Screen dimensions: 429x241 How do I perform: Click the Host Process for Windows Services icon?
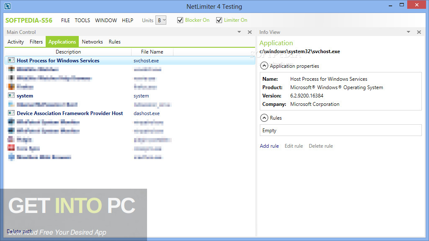pyautogui.click(x=10, y=60)
